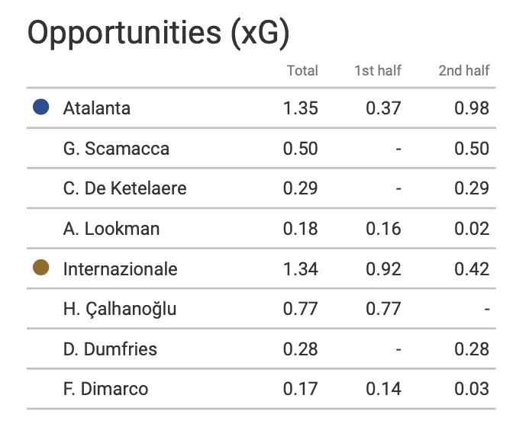The width and height of the screenshot is (516, 424).
Task: Click Atalanta's total xG value 1.35
Action: click(x=301, y=108)
